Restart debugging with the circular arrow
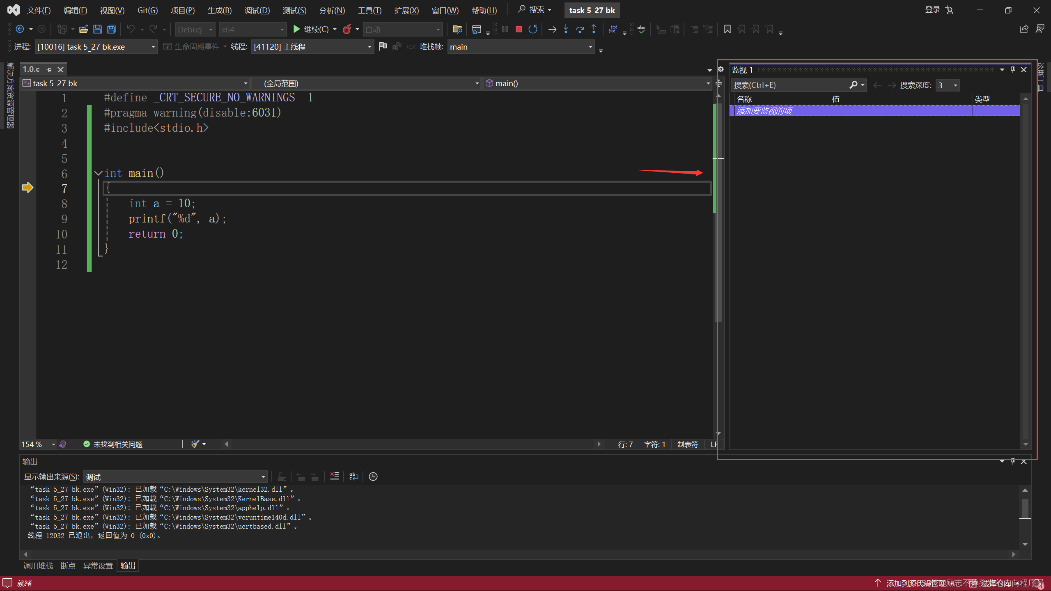The image size is (1051, 591). pos(533,29)
